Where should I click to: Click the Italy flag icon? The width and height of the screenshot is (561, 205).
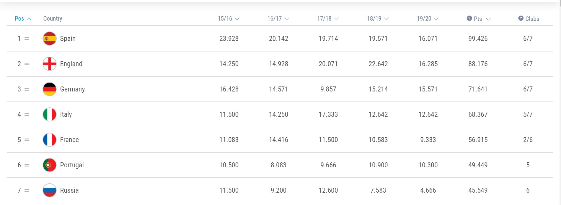[50, 114]
